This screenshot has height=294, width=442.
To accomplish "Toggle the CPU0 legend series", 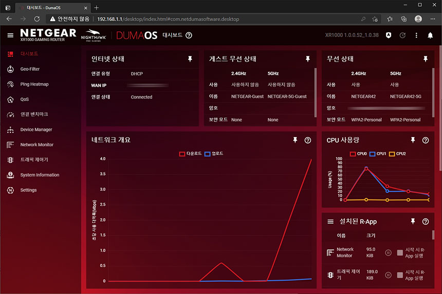I will pyautogui.click(x=358, y=154).
